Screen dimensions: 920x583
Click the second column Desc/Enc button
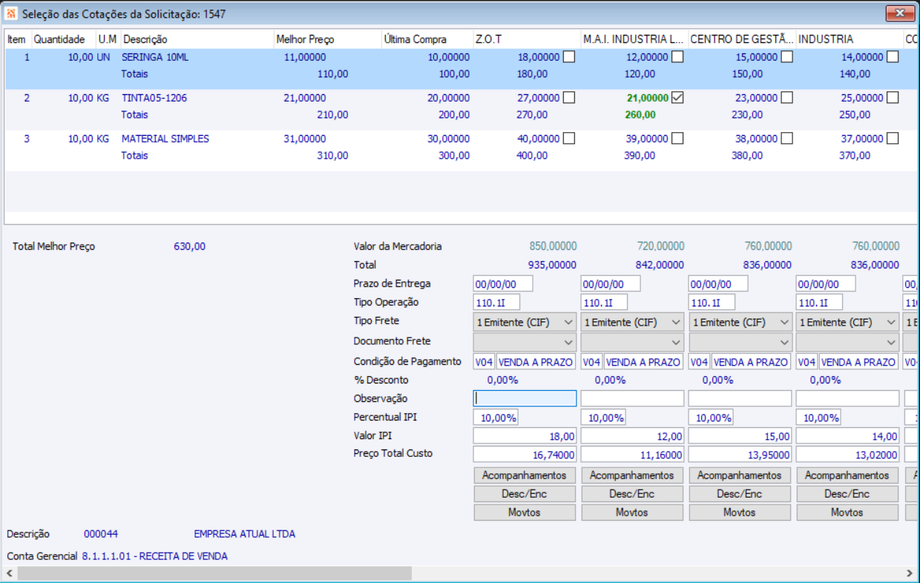631,494
